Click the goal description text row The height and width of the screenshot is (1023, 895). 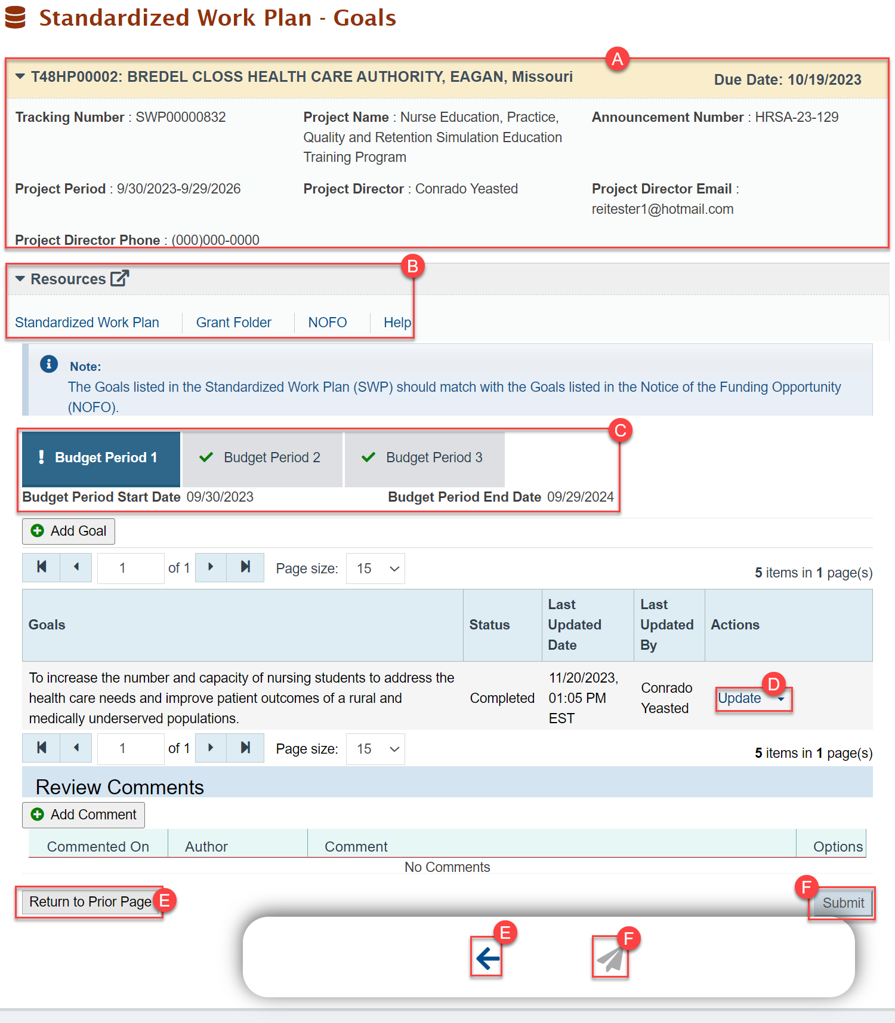[x=242, y=698]
